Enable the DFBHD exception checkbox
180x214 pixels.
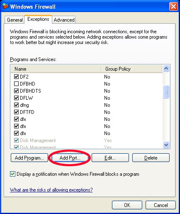coord(16,84)
